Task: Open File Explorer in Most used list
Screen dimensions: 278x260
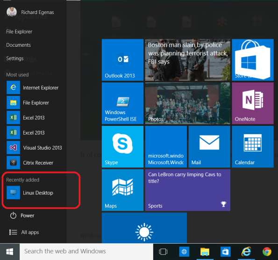Action: coord(28,102)
